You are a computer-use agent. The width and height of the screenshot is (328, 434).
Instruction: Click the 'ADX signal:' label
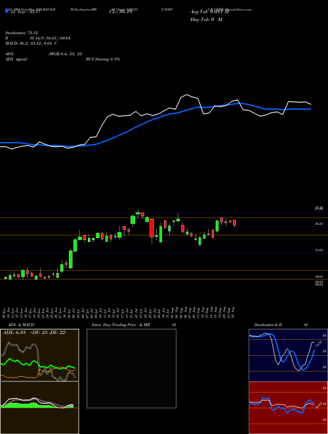[16, 59]
